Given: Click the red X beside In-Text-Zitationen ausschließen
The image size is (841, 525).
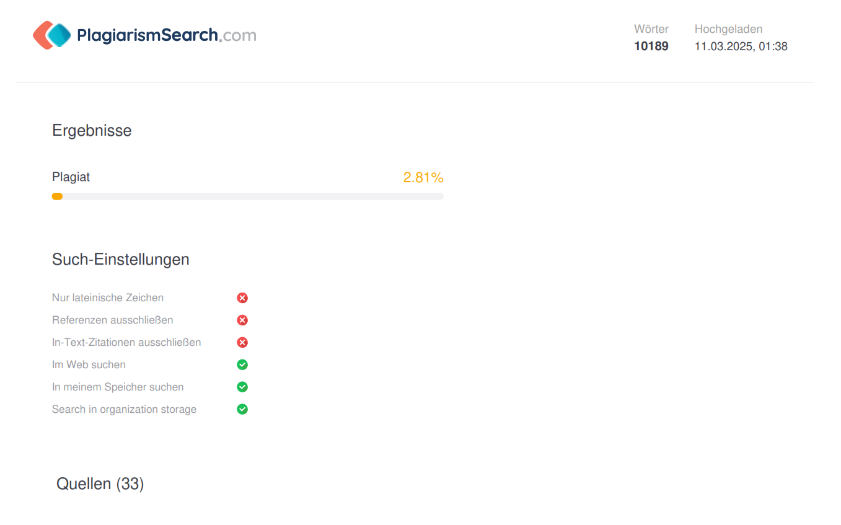Looking at the screenshot, I should point(242,343).
